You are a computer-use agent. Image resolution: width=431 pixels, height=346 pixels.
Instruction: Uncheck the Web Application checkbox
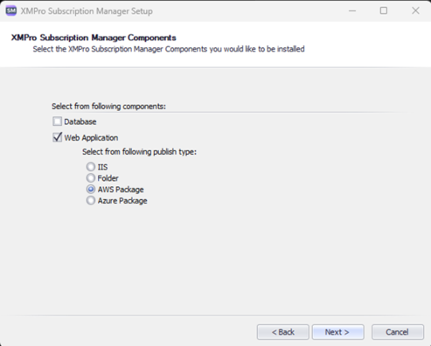click(x=58, y=137)
